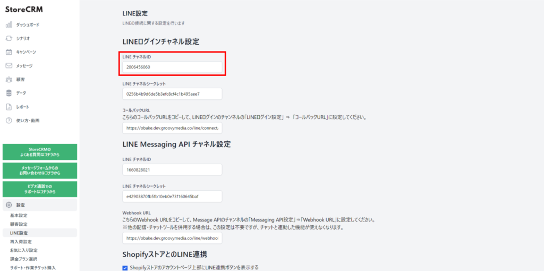This screenshot has width=544, height=271.
Task: Open 顧客設定 settings submenu
Action: pyautogui.click(x=19, y=224)
